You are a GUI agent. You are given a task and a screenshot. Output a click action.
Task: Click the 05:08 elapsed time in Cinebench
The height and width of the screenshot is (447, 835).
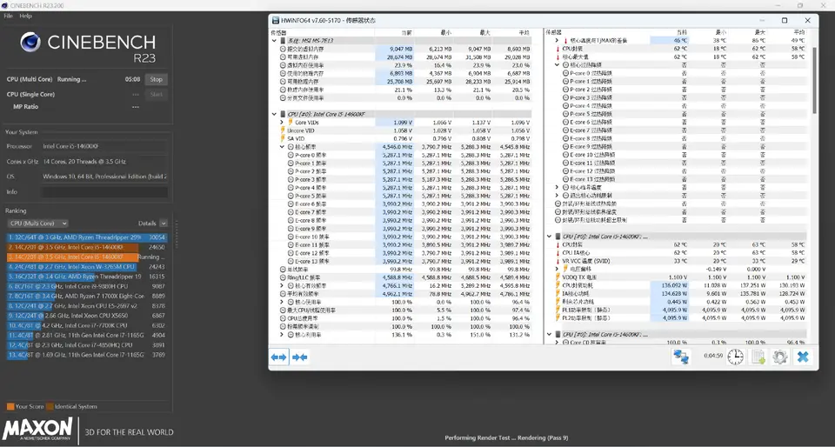(132, 79)
